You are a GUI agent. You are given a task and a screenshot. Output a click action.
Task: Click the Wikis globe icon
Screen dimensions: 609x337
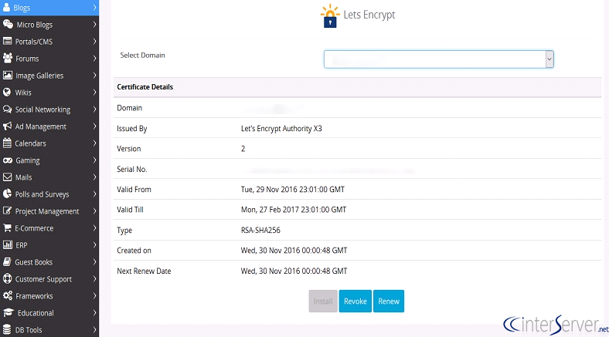(7, 93)
